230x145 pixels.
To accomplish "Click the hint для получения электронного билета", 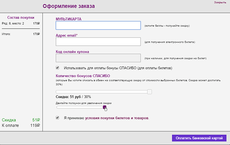I will (x=170, y=42).
